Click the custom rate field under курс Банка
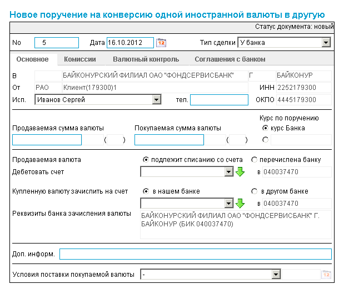The height and width of the screenshot is (294, 344). pos(301,140)
